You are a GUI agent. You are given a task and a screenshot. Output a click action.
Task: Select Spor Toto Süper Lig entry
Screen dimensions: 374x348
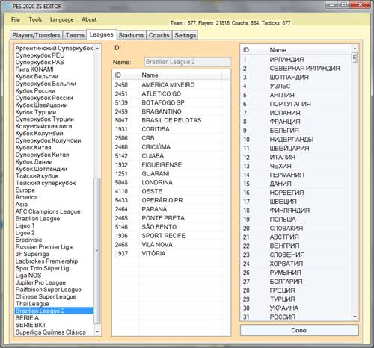coord(54,268)
